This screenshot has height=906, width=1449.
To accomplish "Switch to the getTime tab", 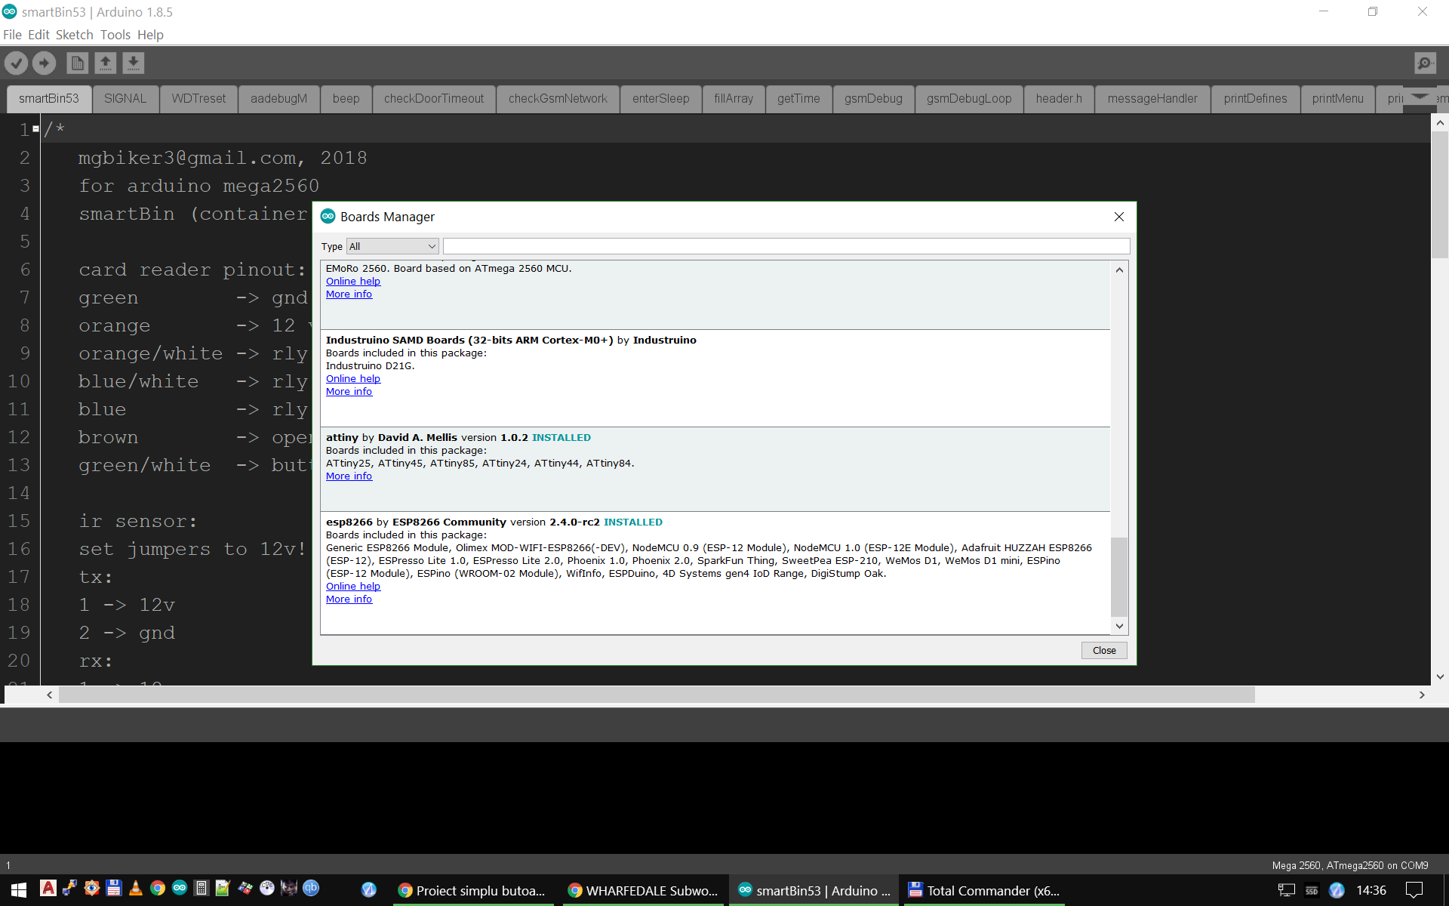I will click(x=798, y=99).
